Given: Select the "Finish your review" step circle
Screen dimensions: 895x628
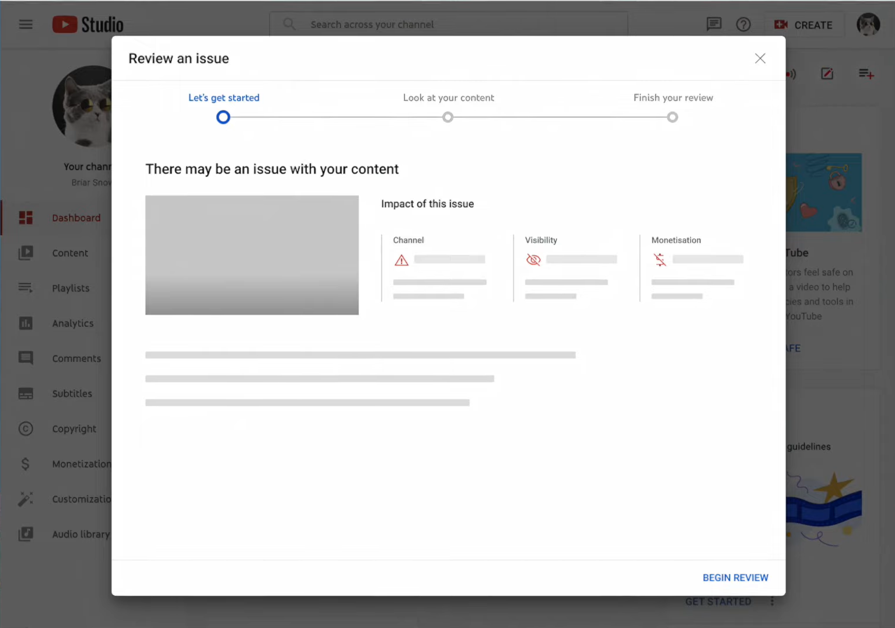Looking at the screenshot, I should click(x=672, y=117).
